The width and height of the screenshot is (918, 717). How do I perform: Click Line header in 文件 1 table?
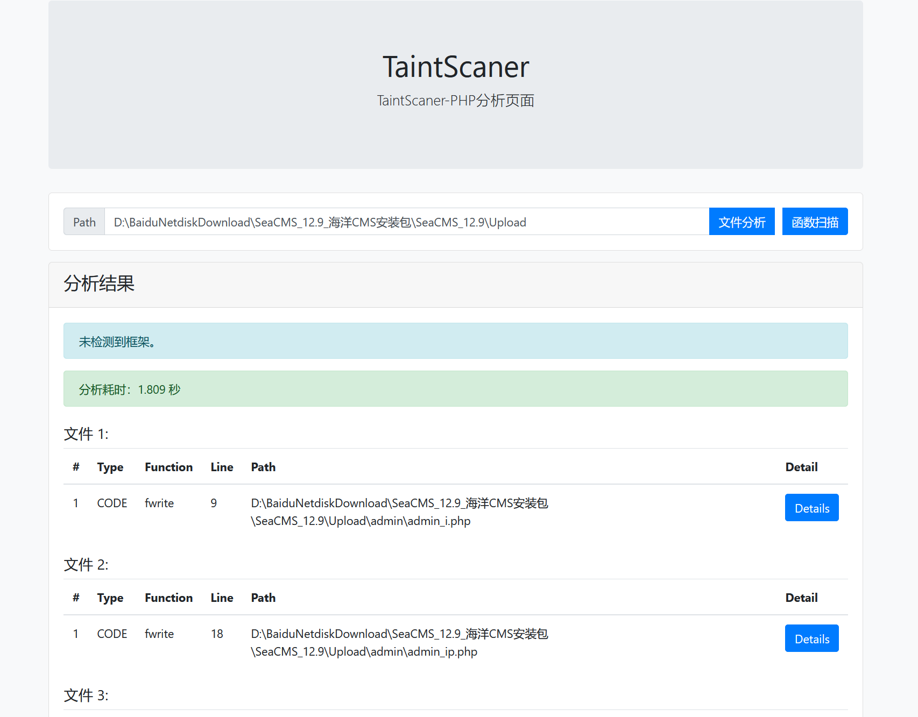coord(222,467)
